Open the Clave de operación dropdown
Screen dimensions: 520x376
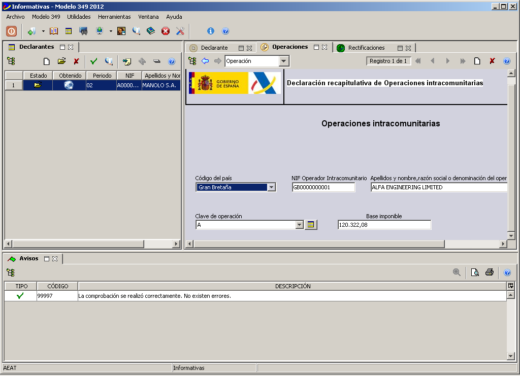point(300,224)
